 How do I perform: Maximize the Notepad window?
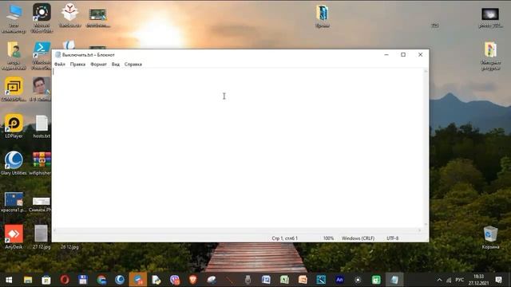403,55
